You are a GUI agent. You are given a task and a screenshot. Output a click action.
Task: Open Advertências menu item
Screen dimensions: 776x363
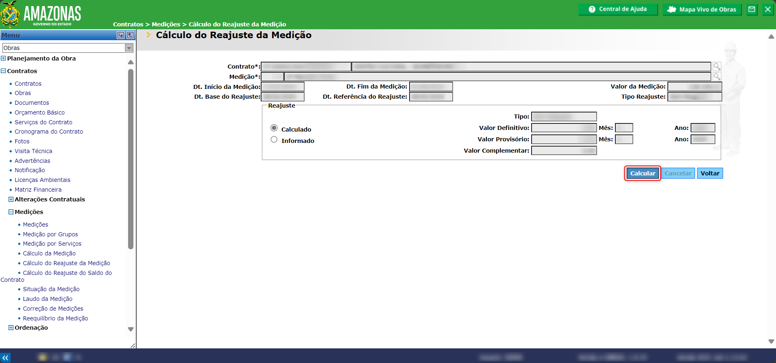point(33,161)
